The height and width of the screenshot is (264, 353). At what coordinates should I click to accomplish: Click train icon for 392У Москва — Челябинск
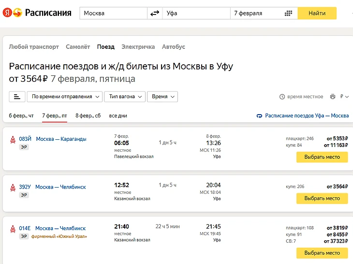pyautogui.click(x=13, y=188)
